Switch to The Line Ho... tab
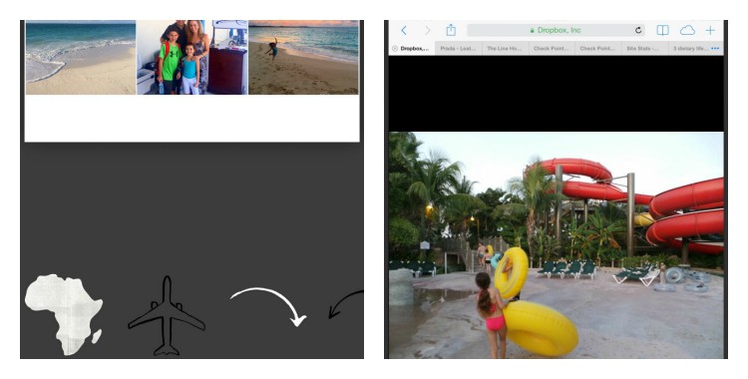 click(505, 49)
